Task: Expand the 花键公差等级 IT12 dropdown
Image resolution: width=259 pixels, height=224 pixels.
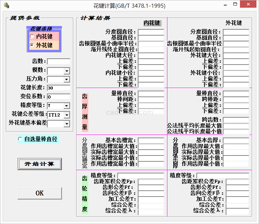Action: point(66,115)
